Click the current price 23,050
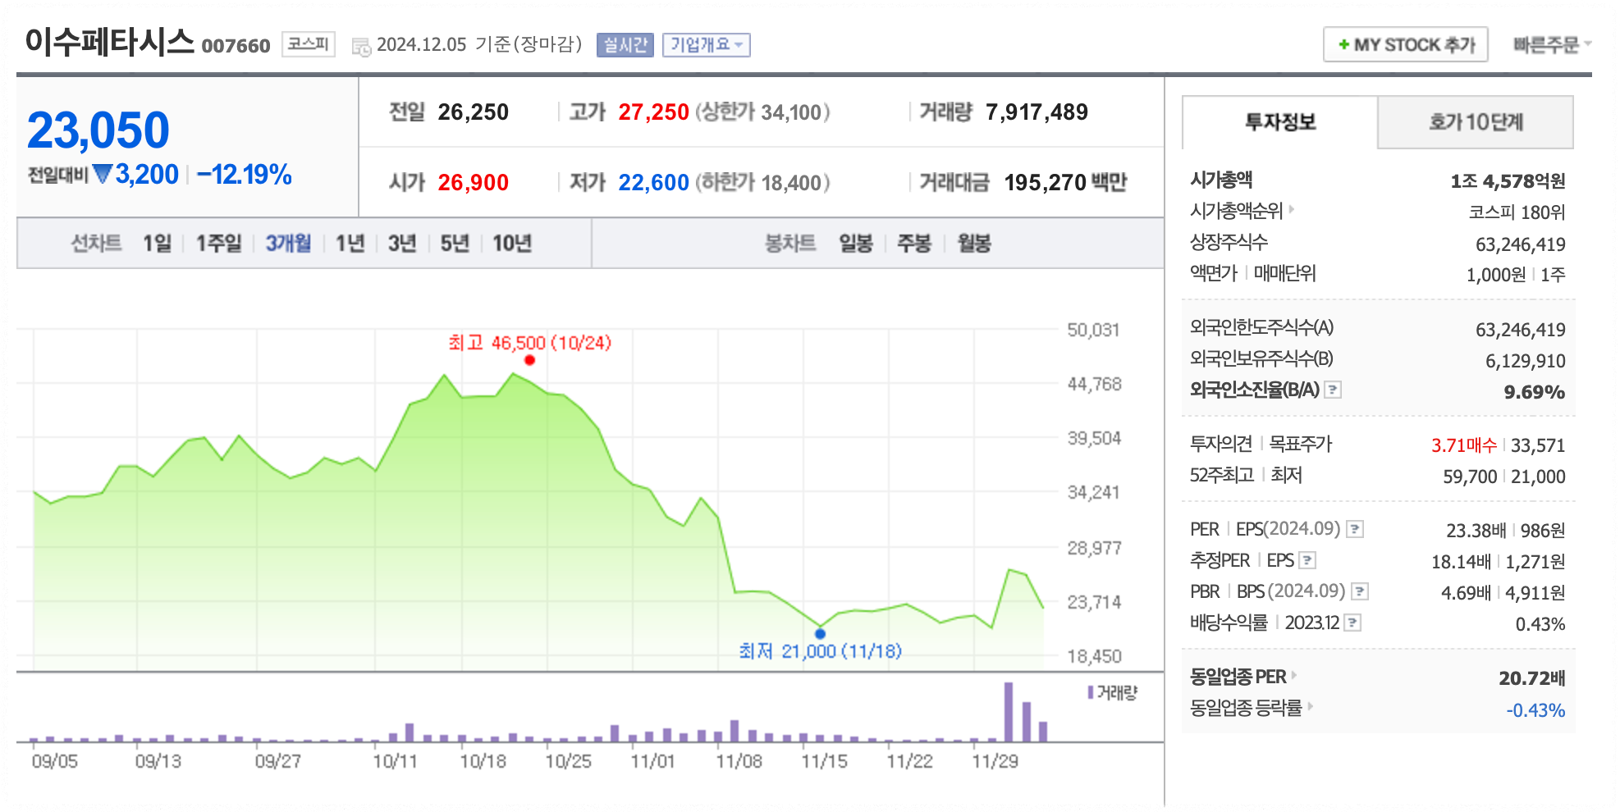Viewport: 1620px width, 812px height. click(x=98, y=130)
